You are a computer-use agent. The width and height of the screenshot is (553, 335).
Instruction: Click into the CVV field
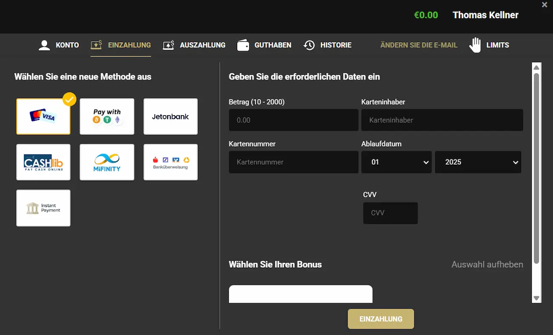coord(390,213)
